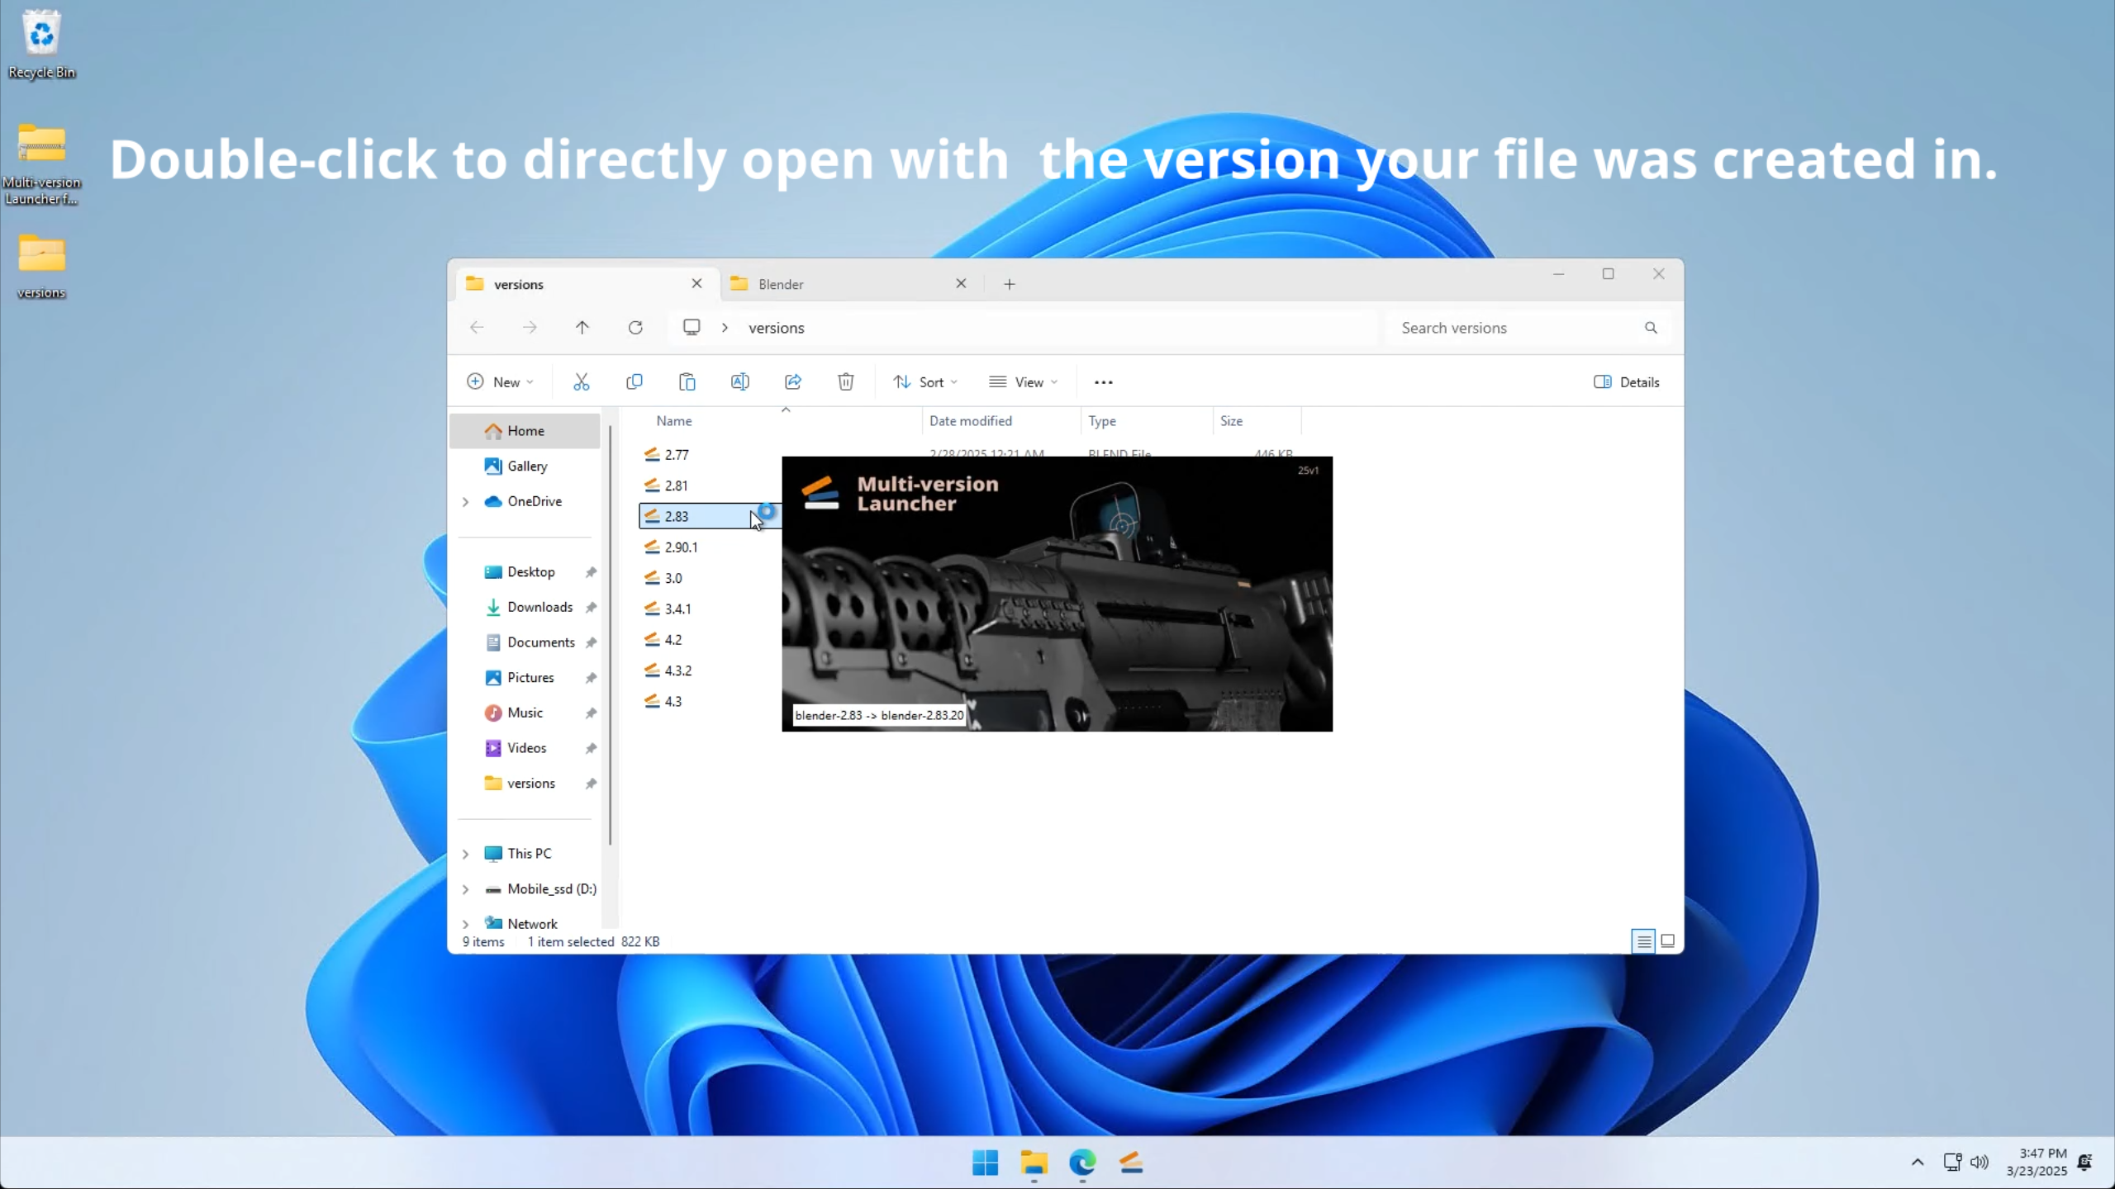Click the PC icon in address bar
Image resolution: width=2115 pixels, height=1189 pixels.
pyautogui.click(x=692, y=328)
